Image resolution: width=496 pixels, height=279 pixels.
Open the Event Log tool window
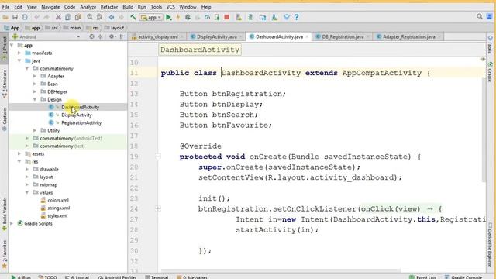(423, 277)
